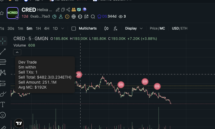The image size is (215, 129).
Task: Open the fx indicators icon
Action: click(115, 28)
